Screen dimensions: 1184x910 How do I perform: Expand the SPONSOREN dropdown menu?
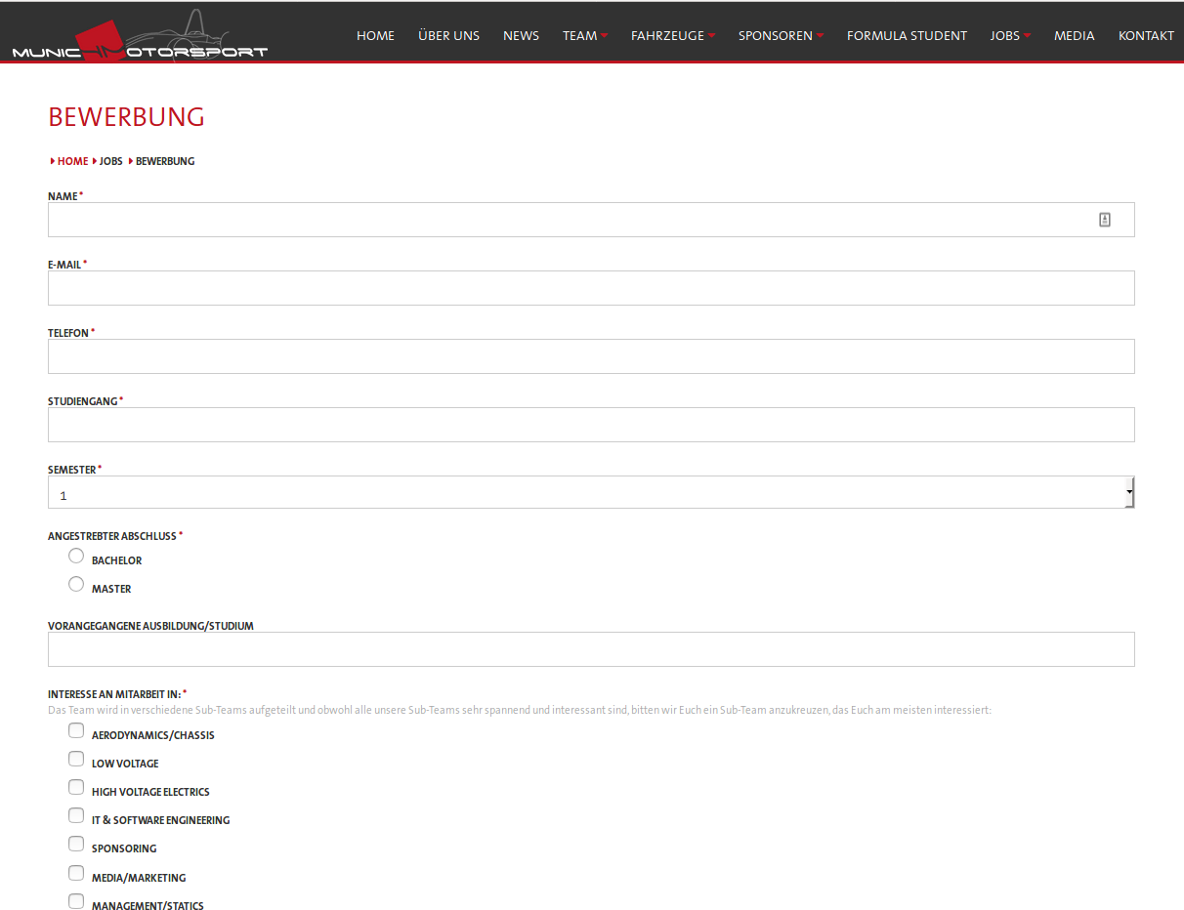tap(781, 35)
